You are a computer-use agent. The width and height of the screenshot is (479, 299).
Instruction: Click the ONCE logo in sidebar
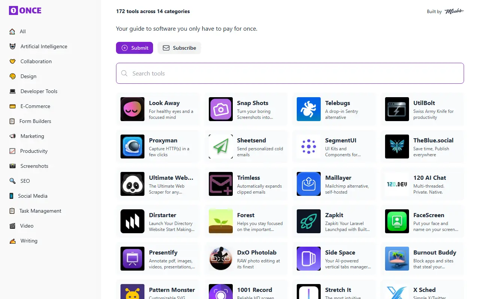pyautogui.click(x=25, y=10)
